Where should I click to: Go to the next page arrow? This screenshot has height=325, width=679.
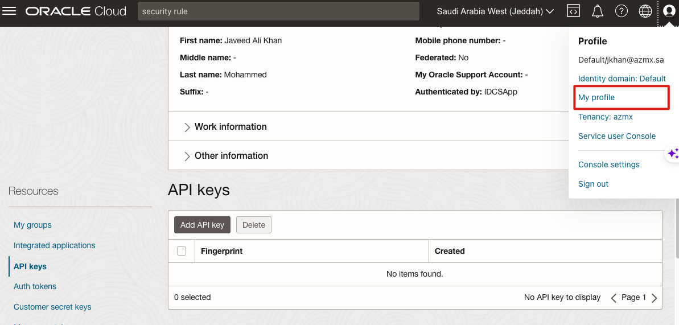(x=654, y=298)
